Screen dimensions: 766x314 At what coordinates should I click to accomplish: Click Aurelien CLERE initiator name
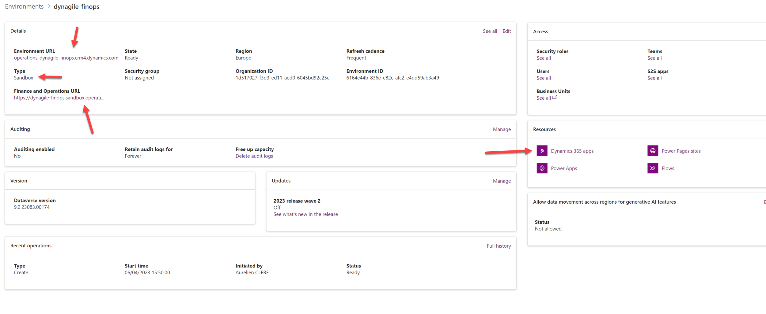tap(252, 273)
